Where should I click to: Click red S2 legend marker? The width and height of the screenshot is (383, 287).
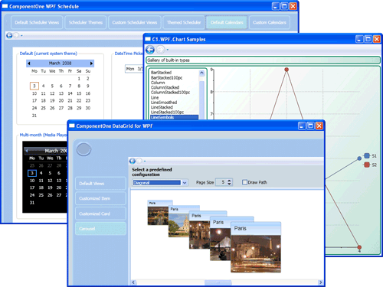(367, 165)
